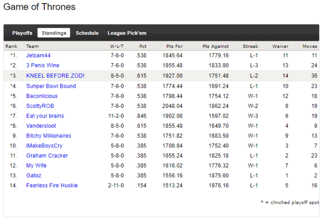The image size is (321, 218).
Task: Click Pts Against value 1597.02
Action: pos(219,116)
